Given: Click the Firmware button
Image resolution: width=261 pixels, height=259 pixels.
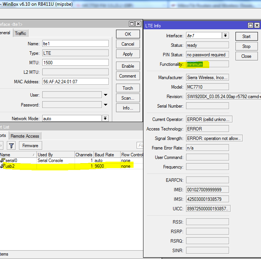Looking at the screenshot, I should (30, 145).
